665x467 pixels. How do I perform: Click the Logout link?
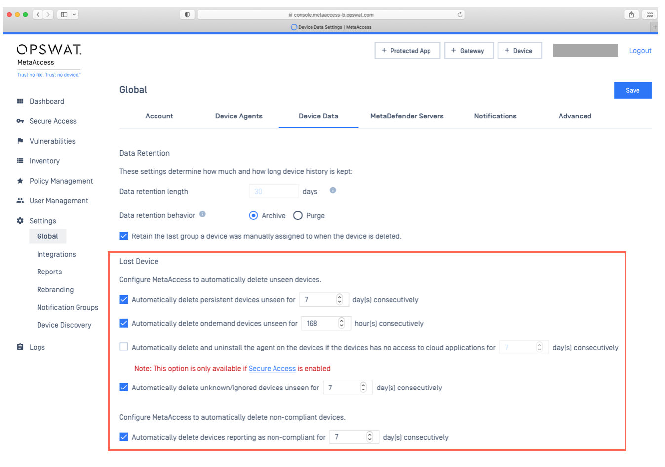click(640, 51)
